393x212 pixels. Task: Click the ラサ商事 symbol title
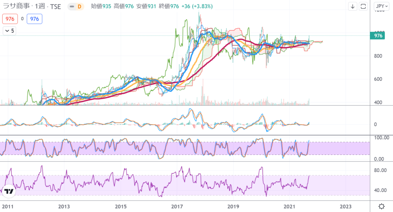[x=15, y=6]
